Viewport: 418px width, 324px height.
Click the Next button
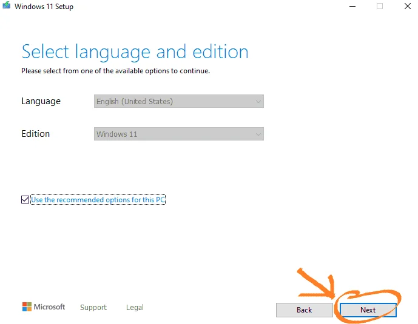pyautogui.click(x=368, y=310)
